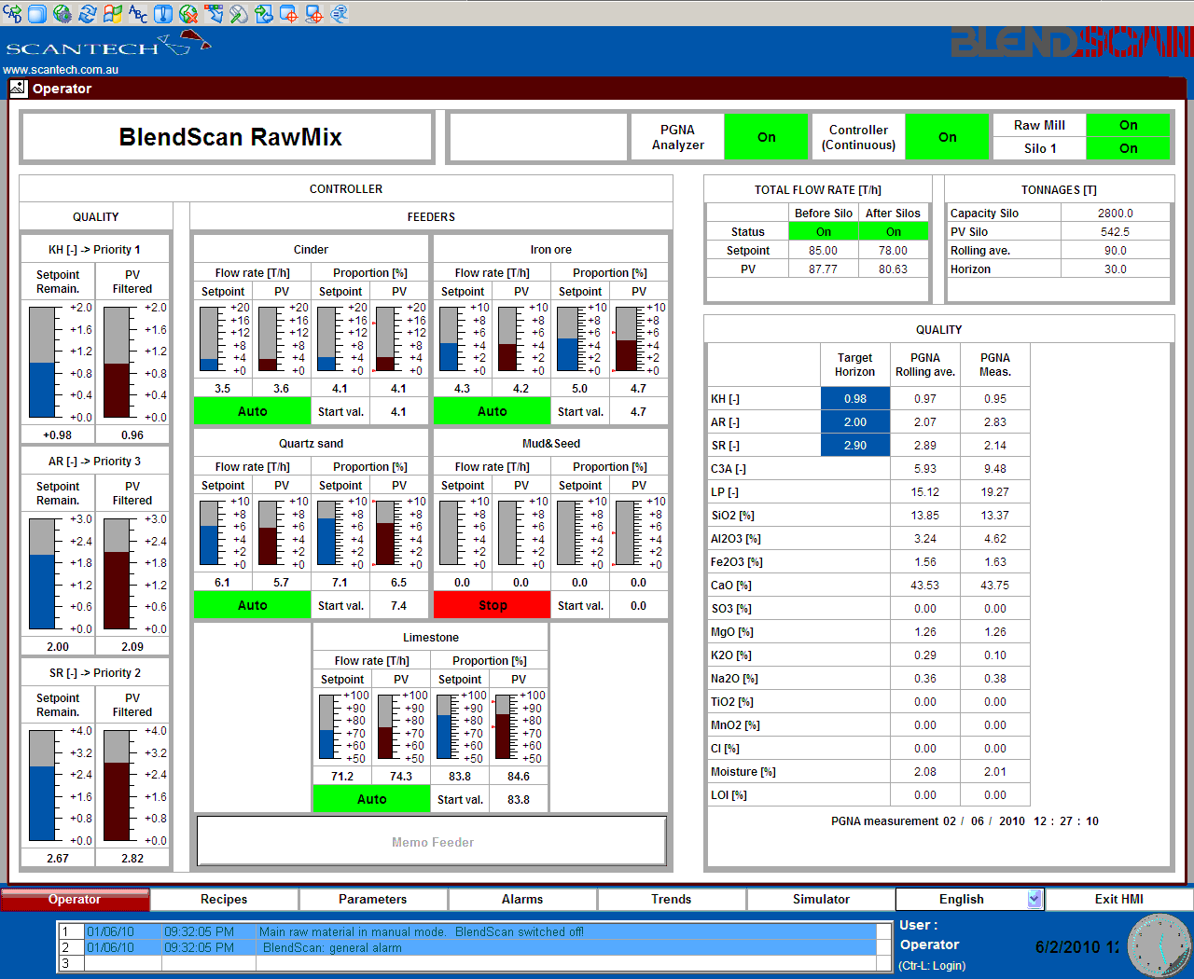Screen dimensions: 1194x979
Task: Refresh the screen using the blue arrows icon
Action: point(88,13)
